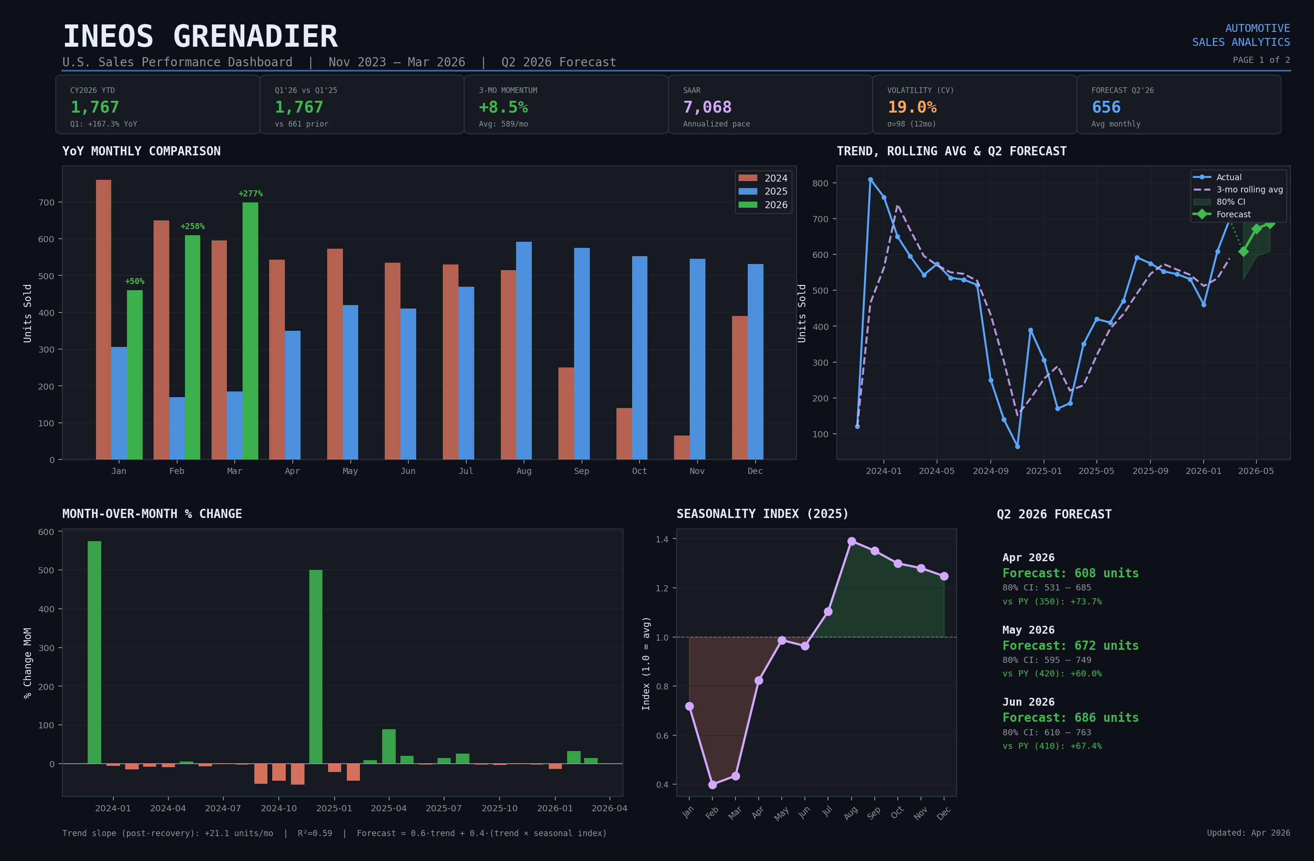Screen dimensions: 1314x861
Task: Click the PAGE 1 of 2 indicator
Action: (x=1261, y=60)
